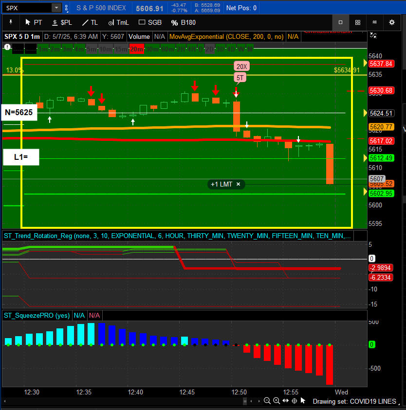Click the small scroll-left arrow near zoom icons
Viewport: 406px width, 410px height.
tap(251, 401)
